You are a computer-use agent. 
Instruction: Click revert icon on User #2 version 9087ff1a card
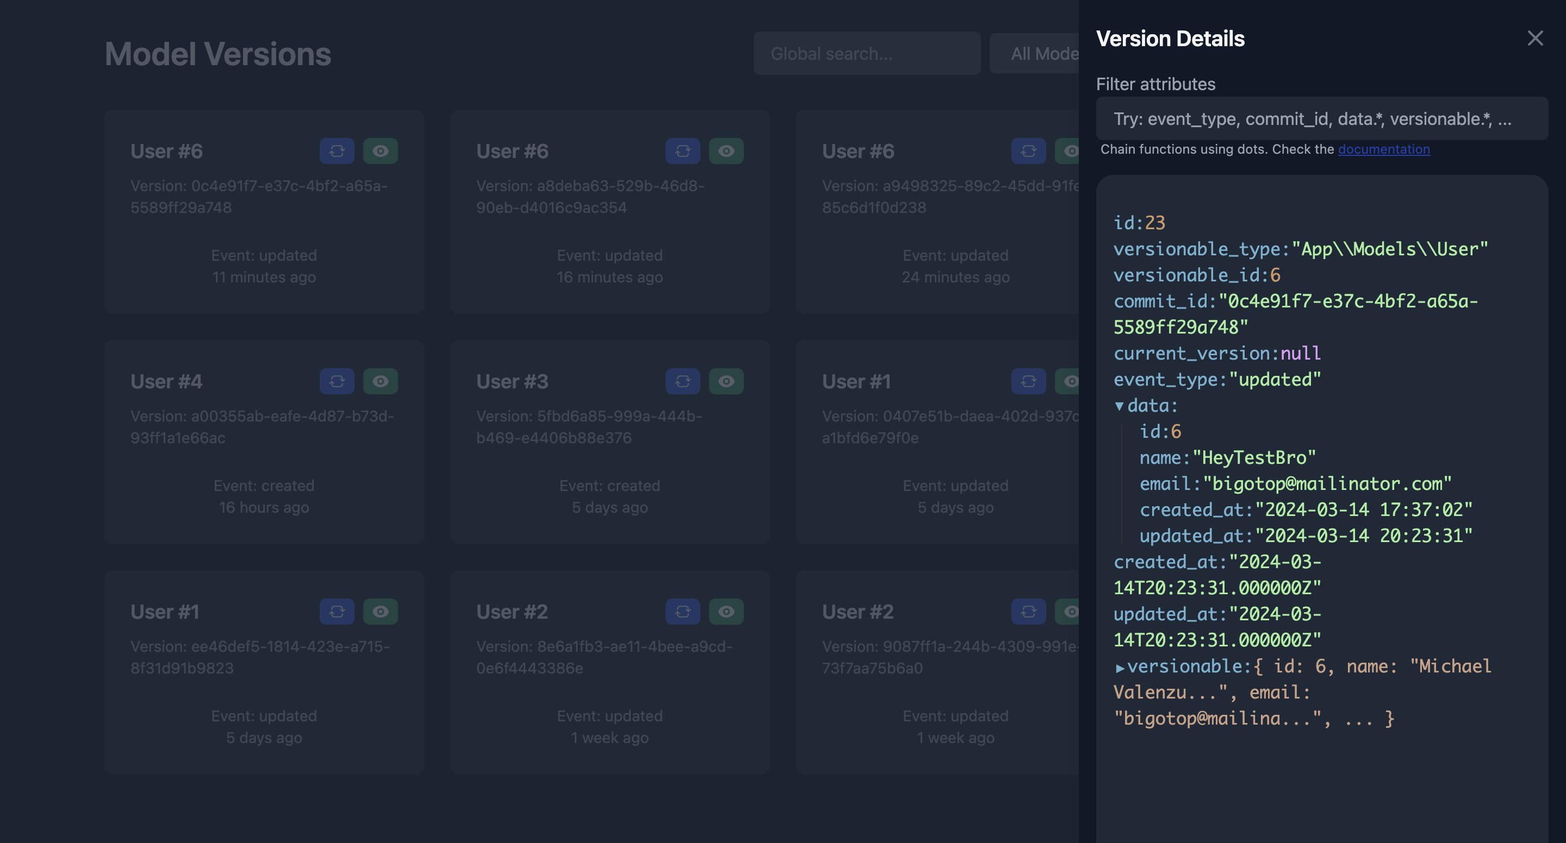1029,611
